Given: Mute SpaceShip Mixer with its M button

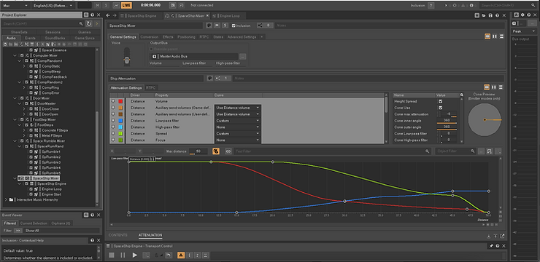Looking at the screenshot, I should point(217,25).
